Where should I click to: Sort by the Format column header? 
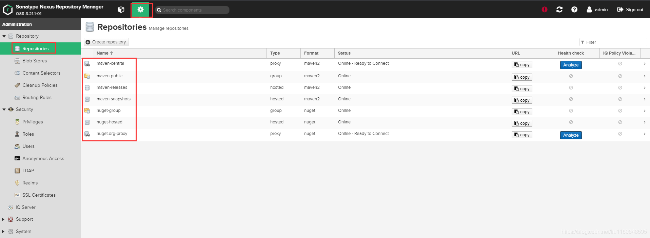317,53
